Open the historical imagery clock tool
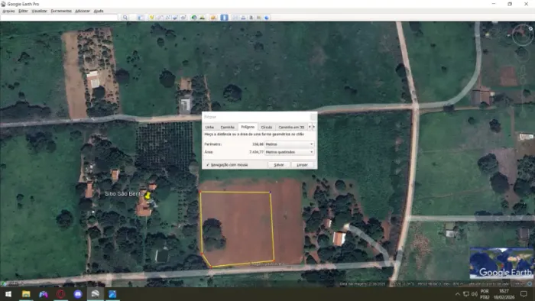The image size is (535, 301). click(194, 18)
